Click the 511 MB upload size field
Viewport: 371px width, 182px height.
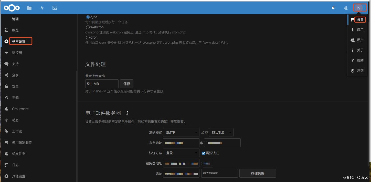(102, 84)
